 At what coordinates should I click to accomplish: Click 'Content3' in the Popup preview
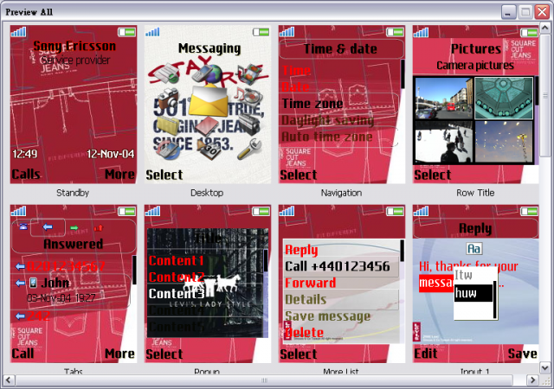click(177, 293)
